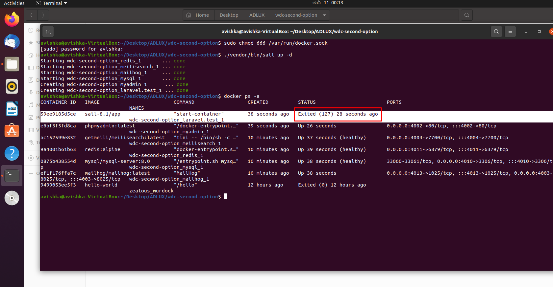Click mailhog/mailhog:latest image text
553x287 pixels.
[117, 173]
